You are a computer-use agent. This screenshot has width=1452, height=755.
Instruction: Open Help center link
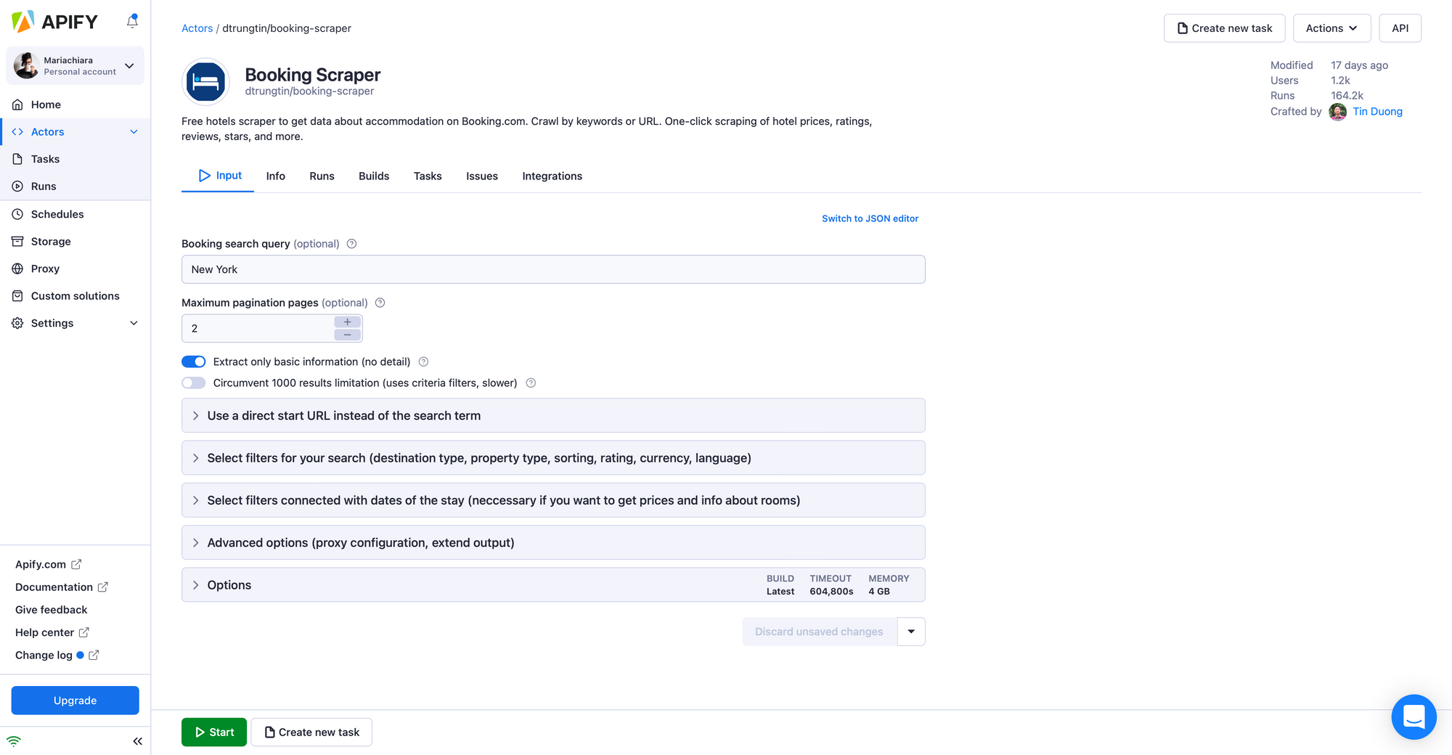(52, 632)
